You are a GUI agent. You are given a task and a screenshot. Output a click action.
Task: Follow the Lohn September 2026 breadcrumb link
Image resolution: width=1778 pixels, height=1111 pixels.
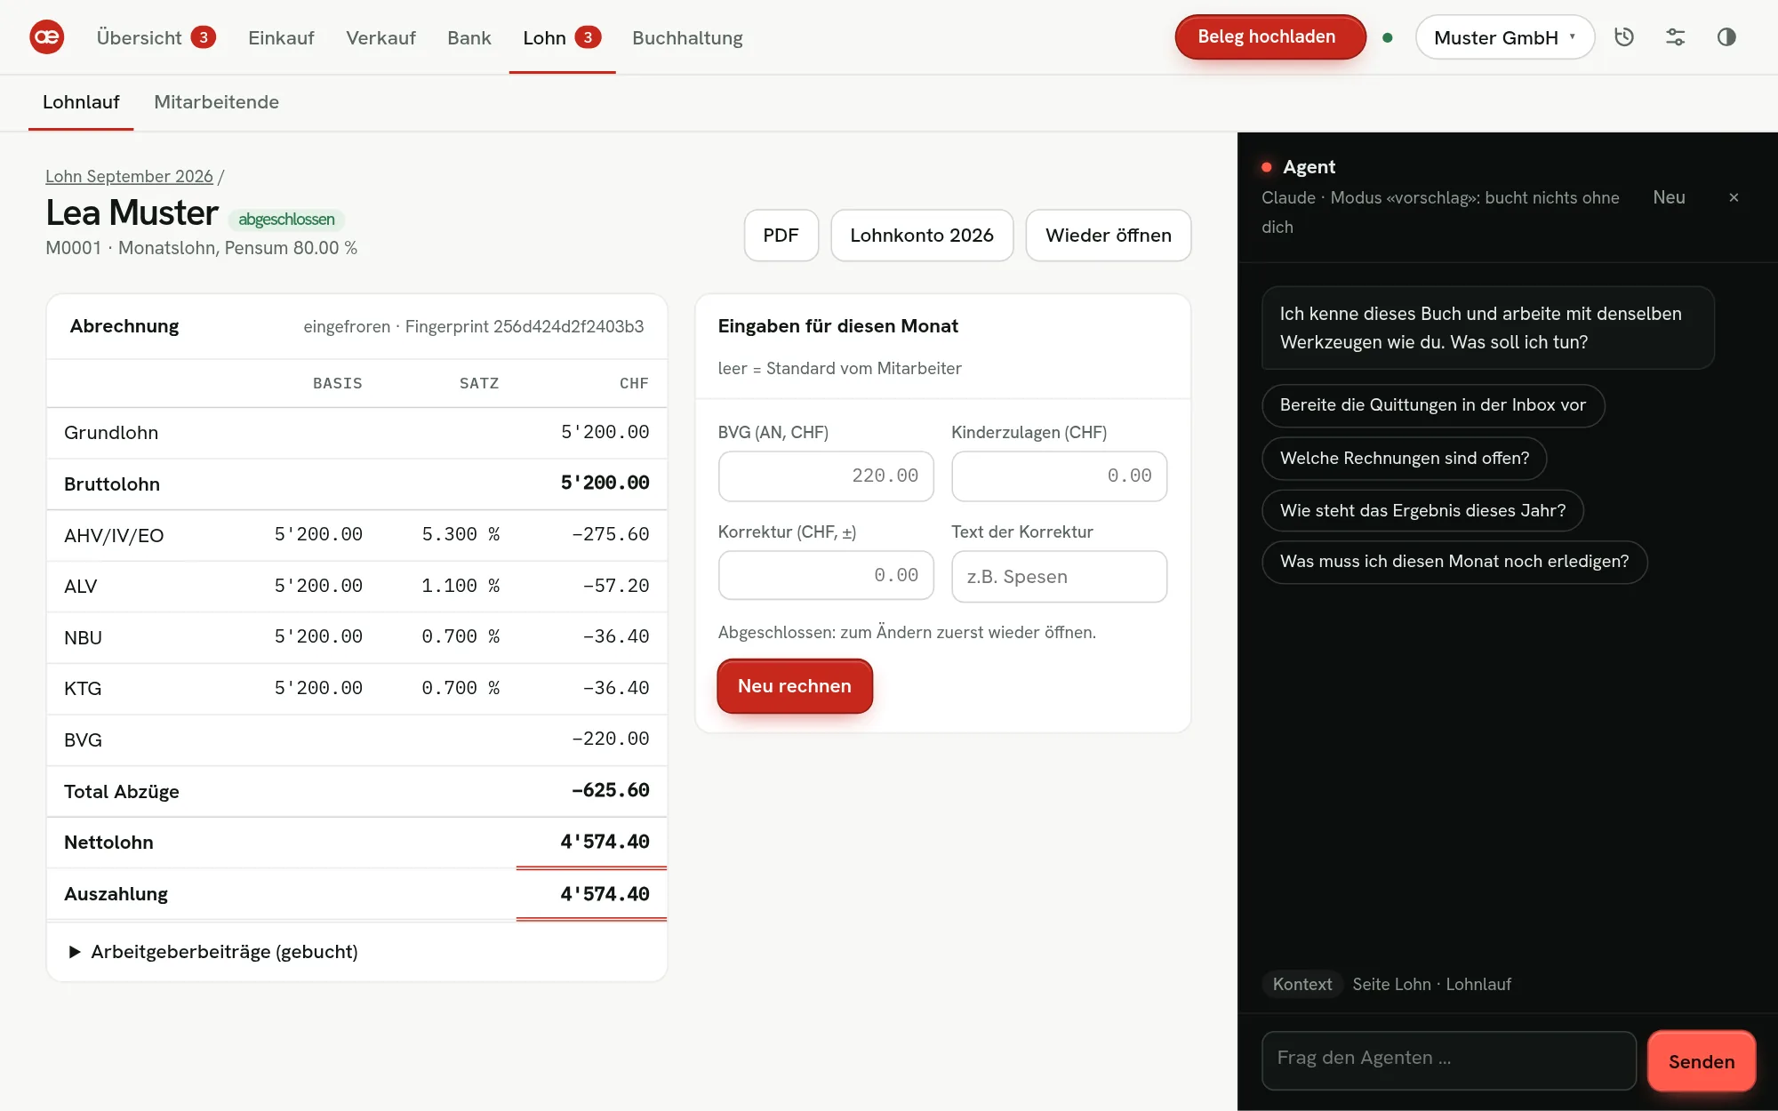click(x=129, y=176)
